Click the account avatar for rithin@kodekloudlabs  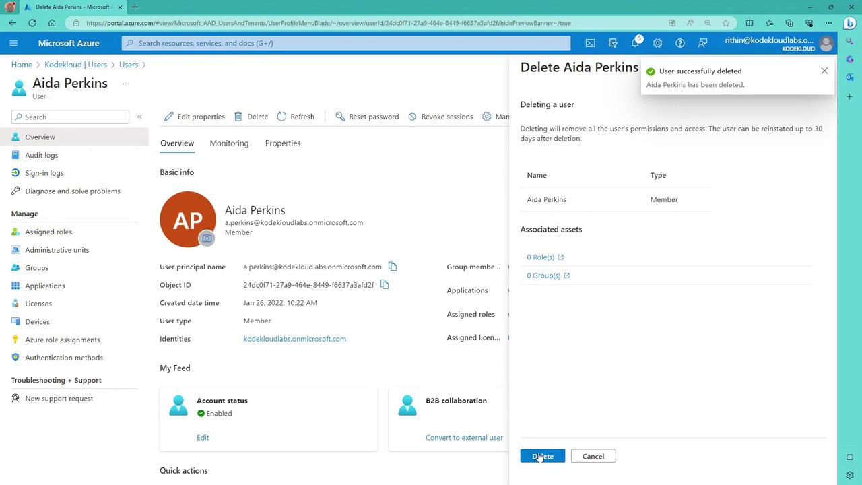tap(826, 43)
